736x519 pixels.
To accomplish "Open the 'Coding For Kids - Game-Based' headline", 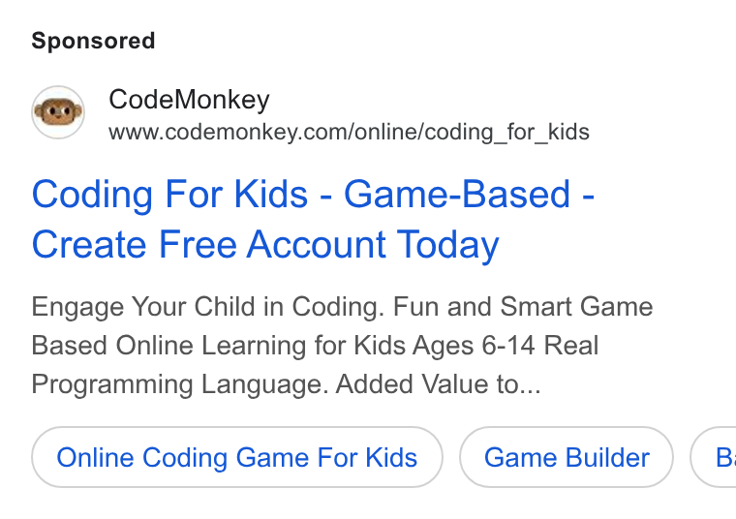I will click(313, 195).
